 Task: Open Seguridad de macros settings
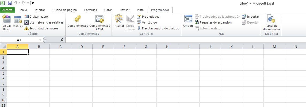pos(41,28)
